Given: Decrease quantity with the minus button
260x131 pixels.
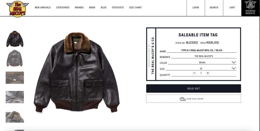Looking at the screenshot, I should (x=194, y=73).
